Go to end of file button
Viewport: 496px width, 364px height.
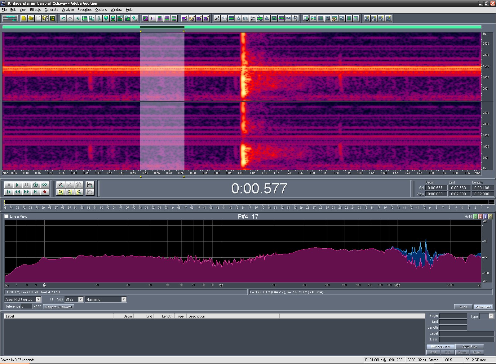pyautogui.click(x=36, y=192)
